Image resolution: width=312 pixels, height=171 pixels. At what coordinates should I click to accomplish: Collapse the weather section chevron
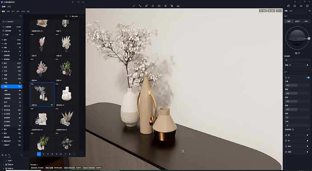click(x=309, y=72)
